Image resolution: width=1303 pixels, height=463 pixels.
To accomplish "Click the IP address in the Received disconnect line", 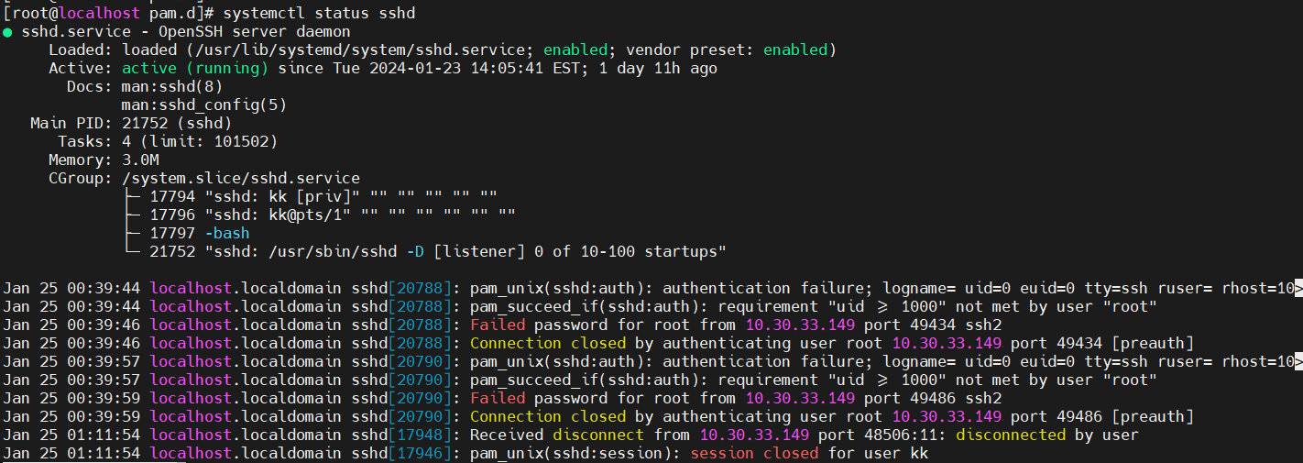I will click(x=754, y=435).
